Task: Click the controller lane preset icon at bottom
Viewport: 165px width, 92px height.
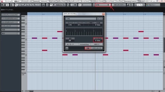Action: click(x=26, y=91)
